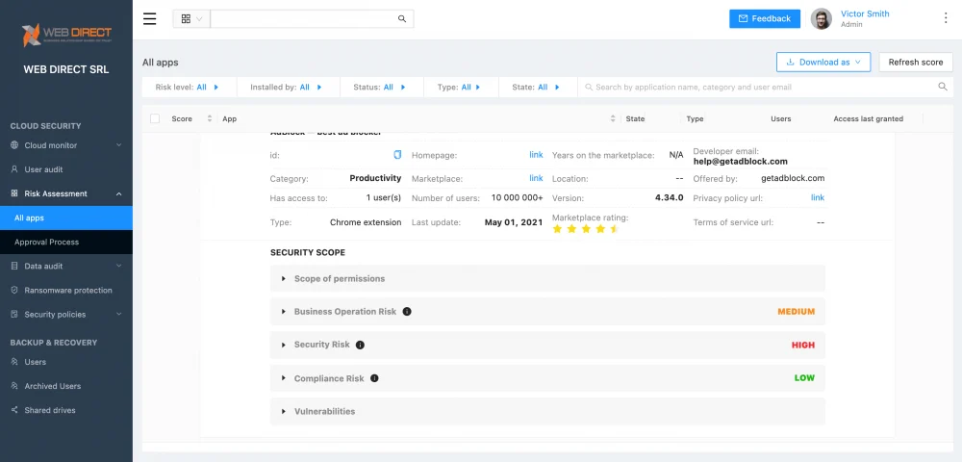Expand Security policies sidebar menu

click(x=66, y=314)
